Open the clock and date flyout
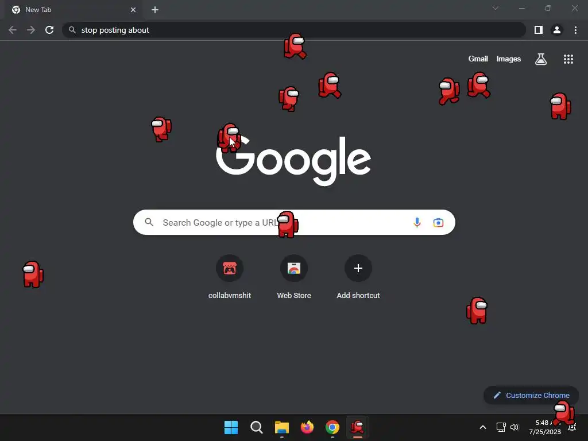Viewport: 588px width, 441px height. (x=545, y=427)
